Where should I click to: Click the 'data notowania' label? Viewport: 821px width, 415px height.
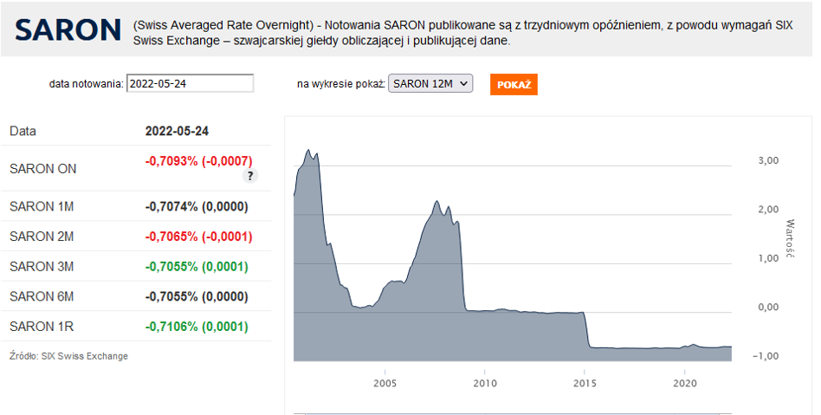(x=87, y=84)
